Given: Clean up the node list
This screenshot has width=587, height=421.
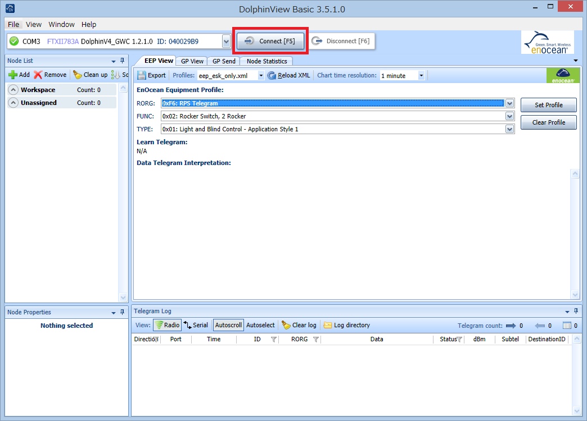Looking at the screenshot, I should click(90, 75).
